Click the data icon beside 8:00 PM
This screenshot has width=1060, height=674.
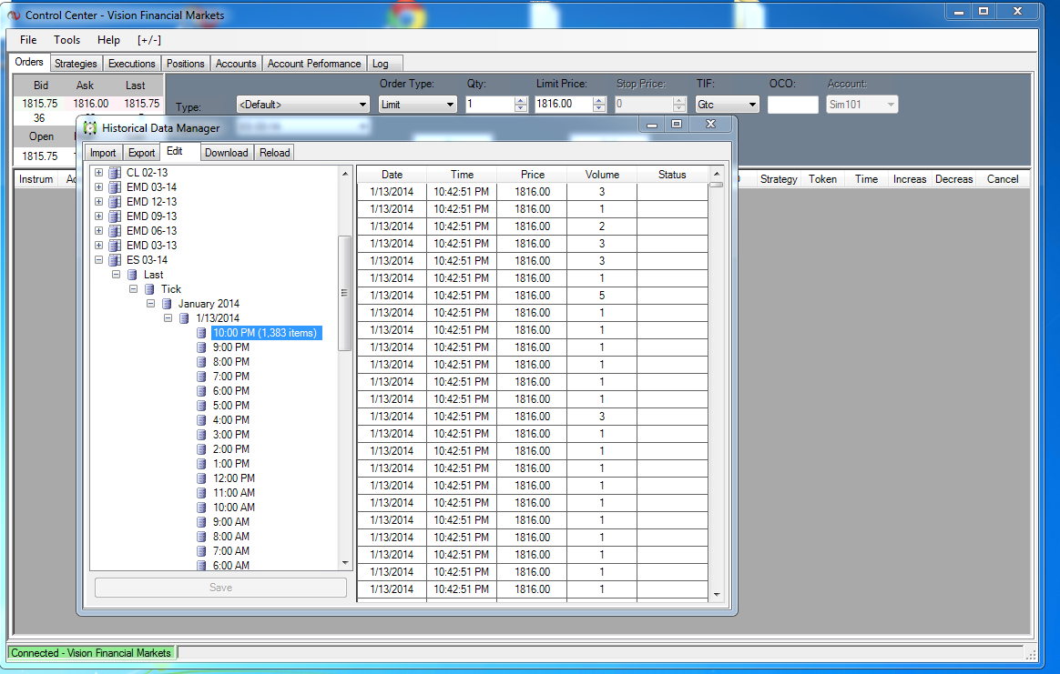click(201, 362)
